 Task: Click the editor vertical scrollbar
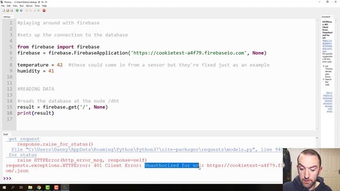coord(317,75)
